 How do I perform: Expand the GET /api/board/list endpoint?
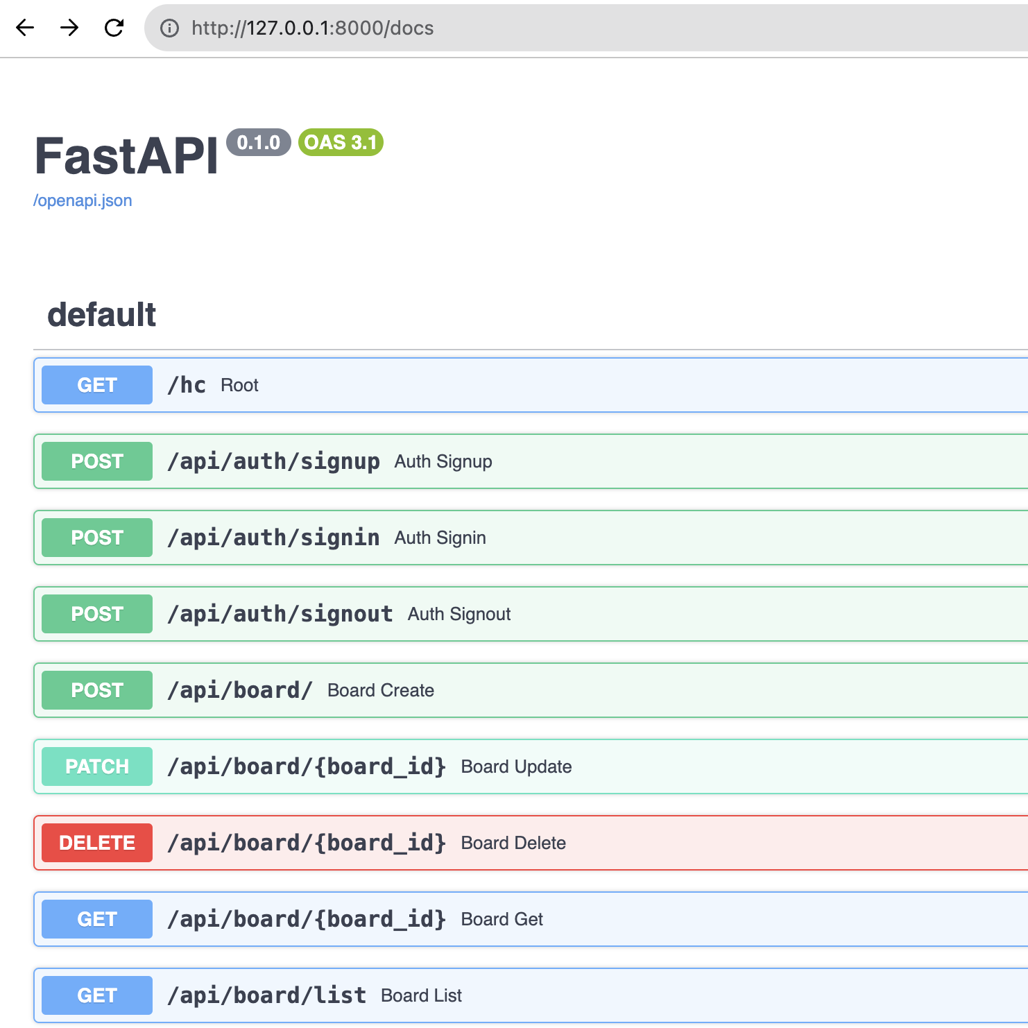point(531,995)
